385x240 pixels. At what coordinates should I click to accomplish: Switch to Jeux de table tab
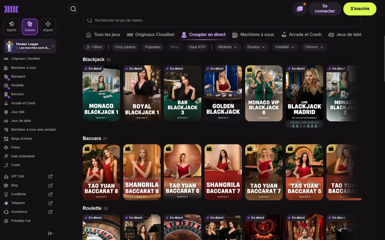(x=345, y=35)
